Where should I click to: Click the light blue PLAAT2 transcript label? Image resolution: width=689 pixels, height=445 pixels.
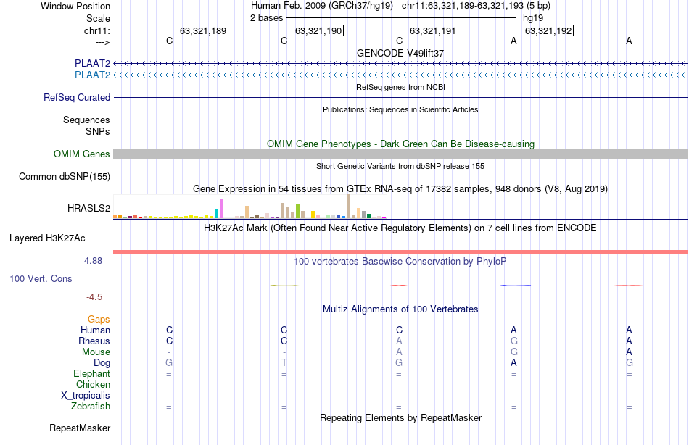(92, 75)
